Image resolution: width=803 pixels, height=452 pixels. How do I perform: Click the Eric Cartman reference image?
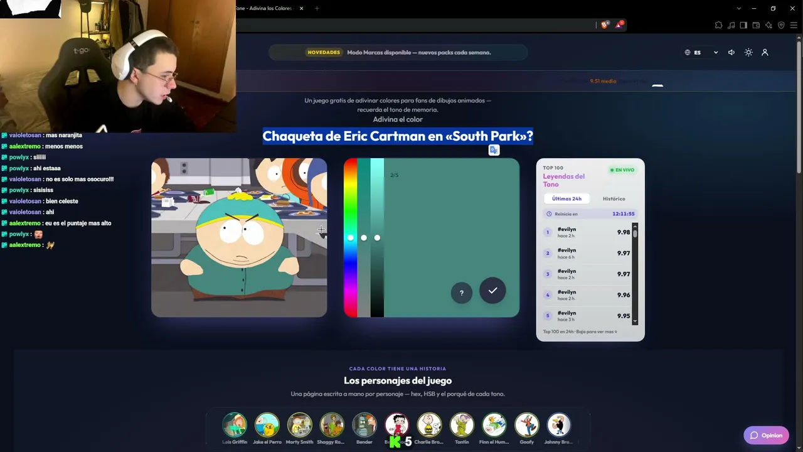click(x=239, y=238)
